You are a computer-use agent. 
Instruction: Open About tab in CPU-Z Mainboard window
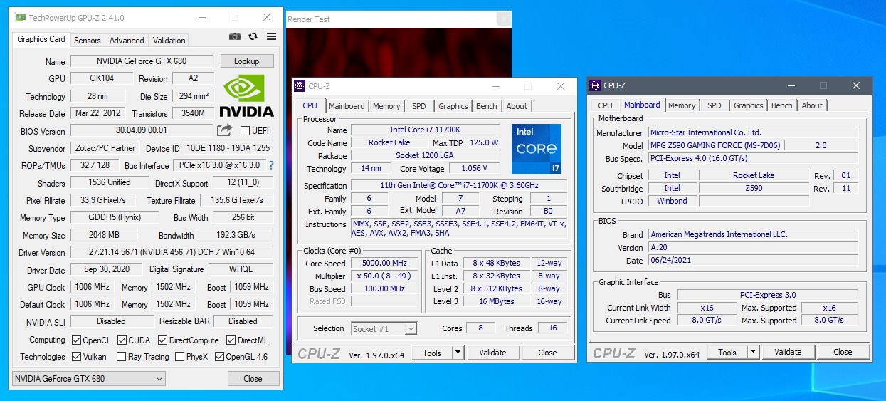812,105
